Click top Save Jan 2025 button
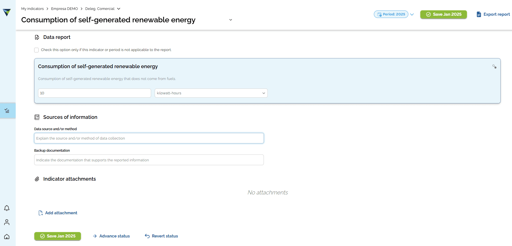 tap(443, 14)
